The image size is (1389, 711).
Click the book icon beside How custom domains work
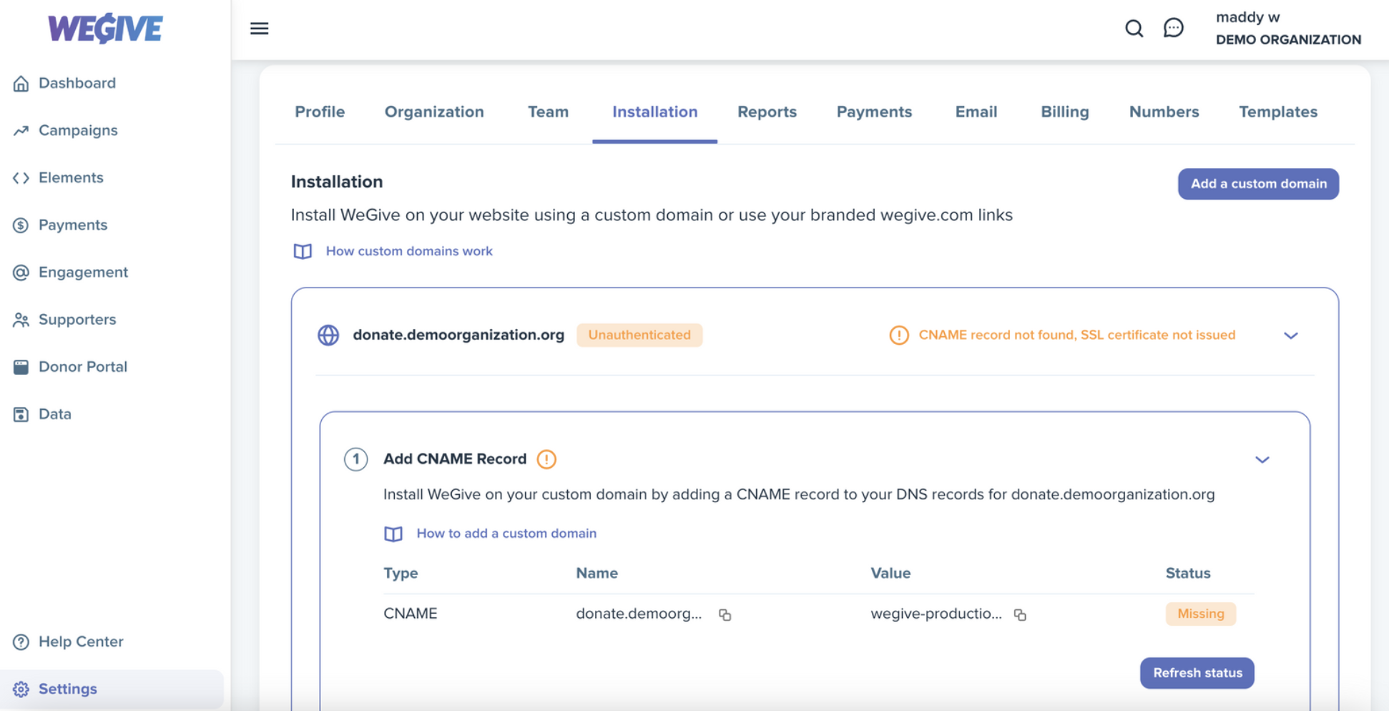pyautogui.click(x=303, y=251)
